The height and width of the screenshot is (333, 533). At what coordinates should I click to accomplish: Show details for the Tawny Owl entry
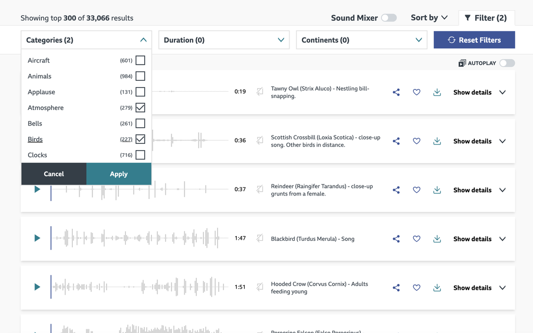pyautogui.click(x=472, y=92)
